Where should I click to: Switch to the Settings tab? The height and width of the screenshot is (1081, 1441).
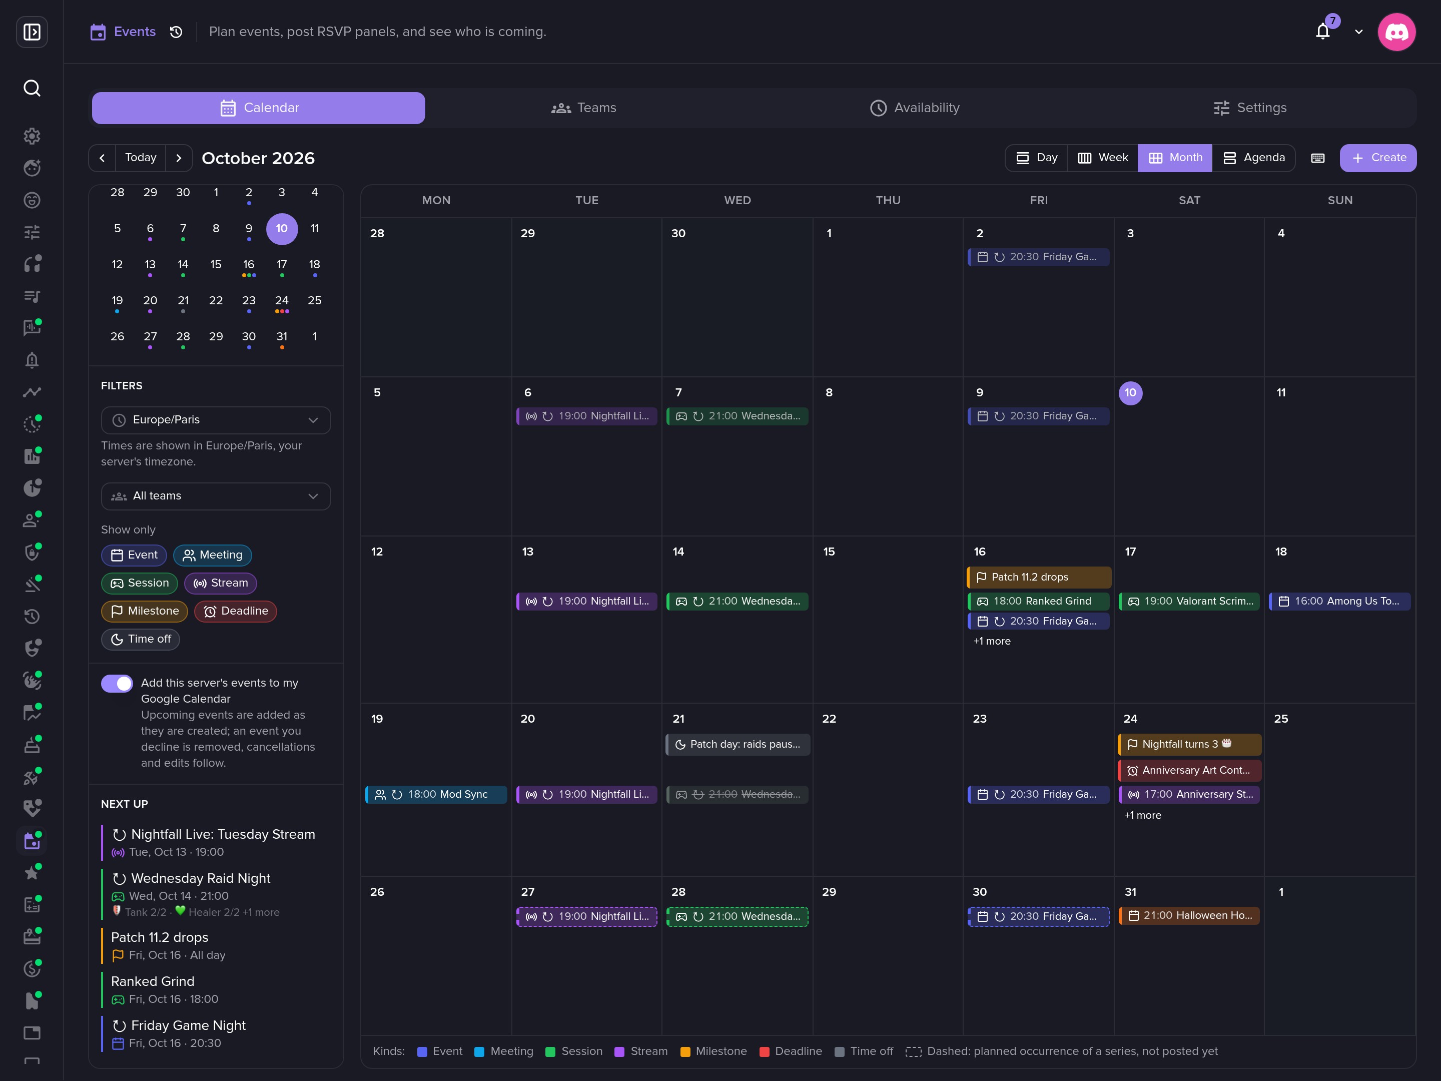point(1249,108)
